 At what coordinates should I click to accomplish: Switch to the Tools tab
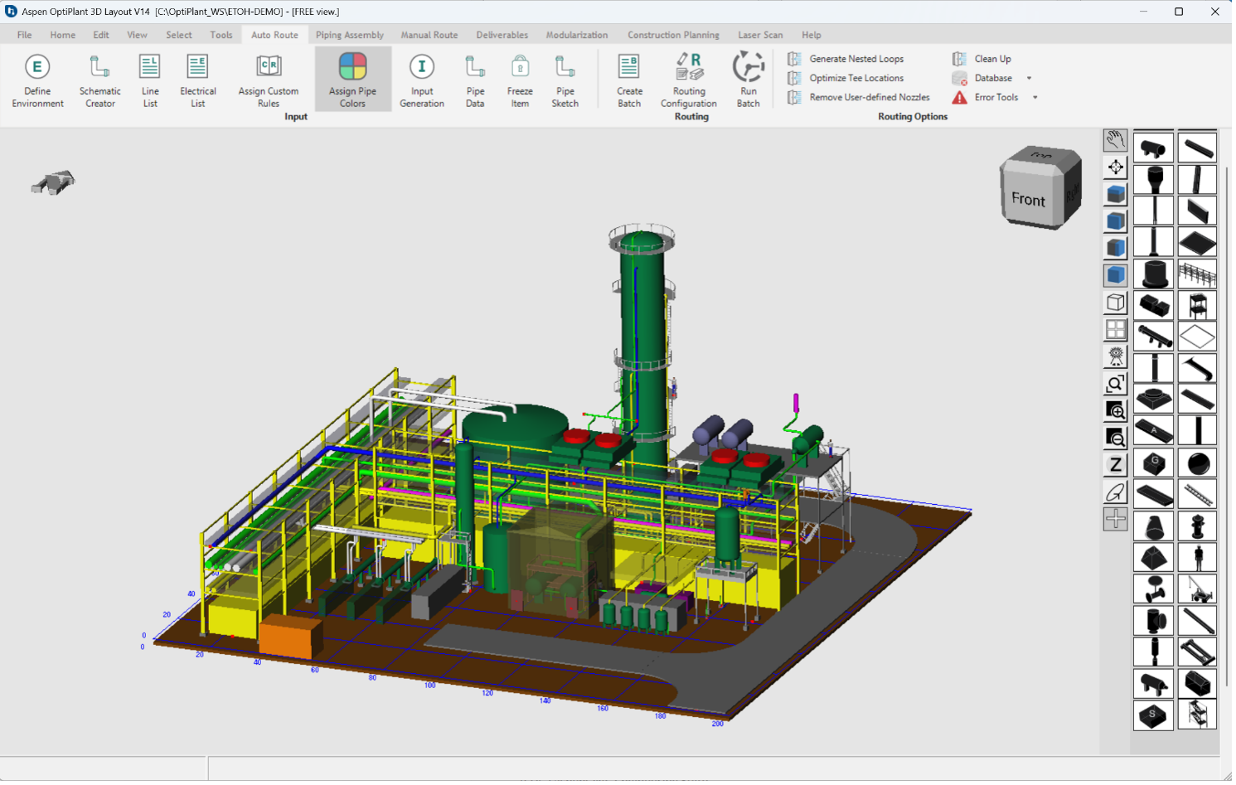click(221, 35)
